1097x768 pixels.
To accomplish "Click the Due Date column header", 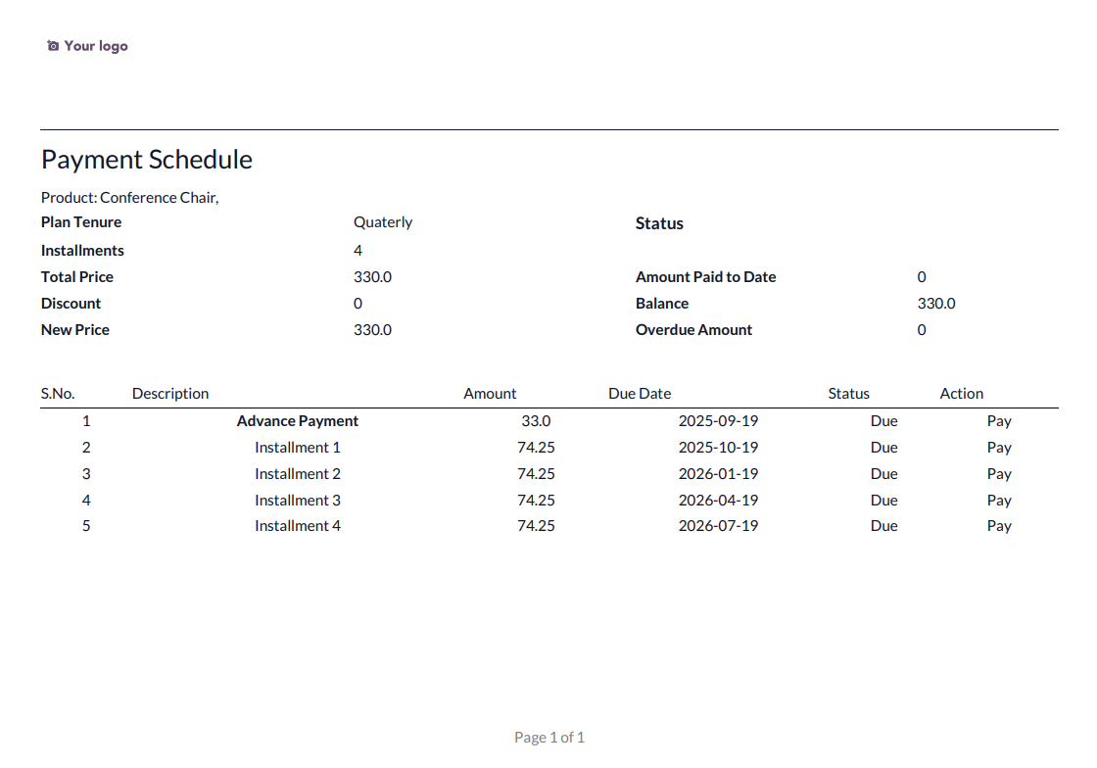I will [640, 394].
